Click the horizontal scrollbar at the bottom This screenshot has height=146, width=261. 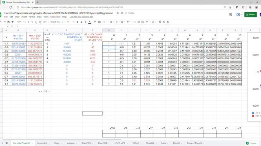tap(62, 140)
